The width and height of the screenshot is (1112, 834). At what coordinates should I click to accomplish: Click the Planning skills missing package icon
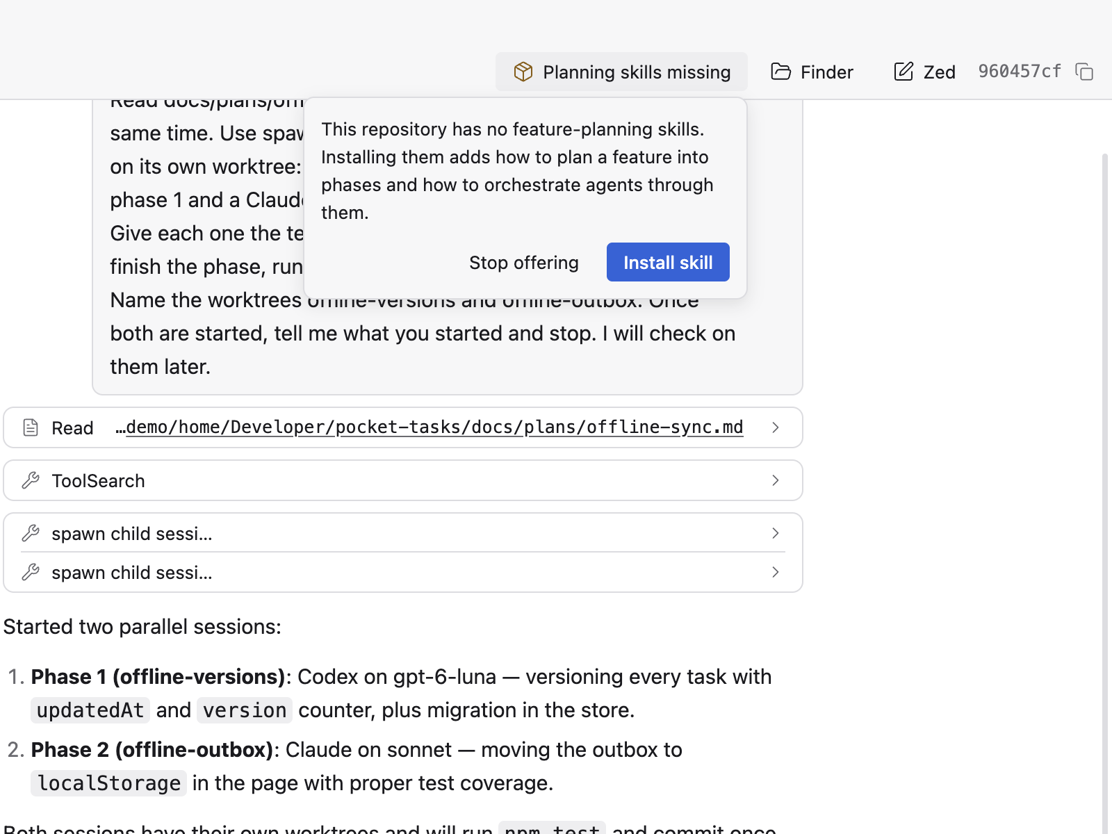pos(523,72)
